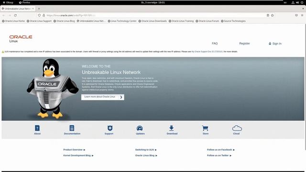The image size is (306, 172).
Task: Open the Kernel Development Blog link
Action: click(78, 155)
